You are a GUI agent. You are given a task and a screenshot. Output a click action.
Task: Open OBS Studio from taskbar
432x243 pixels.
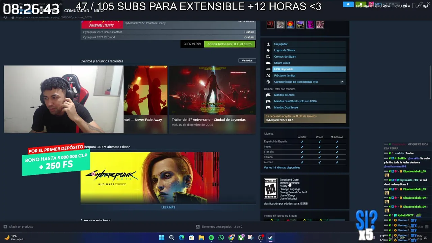click(x=261, y=238)
